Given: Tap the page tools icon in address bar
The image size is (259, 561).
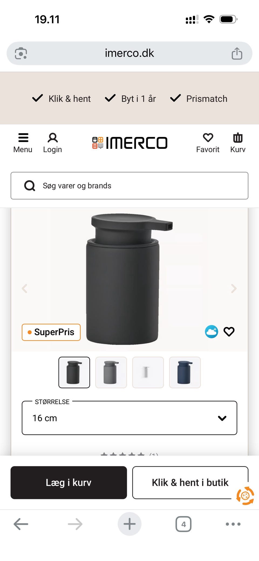Looking at the screenshot, I should click(21, 53).
